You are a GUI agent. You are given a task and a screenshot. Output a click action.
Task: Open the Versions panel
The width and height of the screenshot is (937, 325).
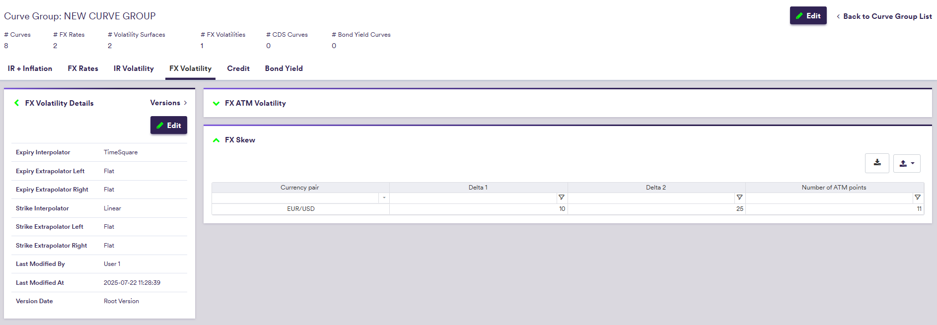click(169, 103)
